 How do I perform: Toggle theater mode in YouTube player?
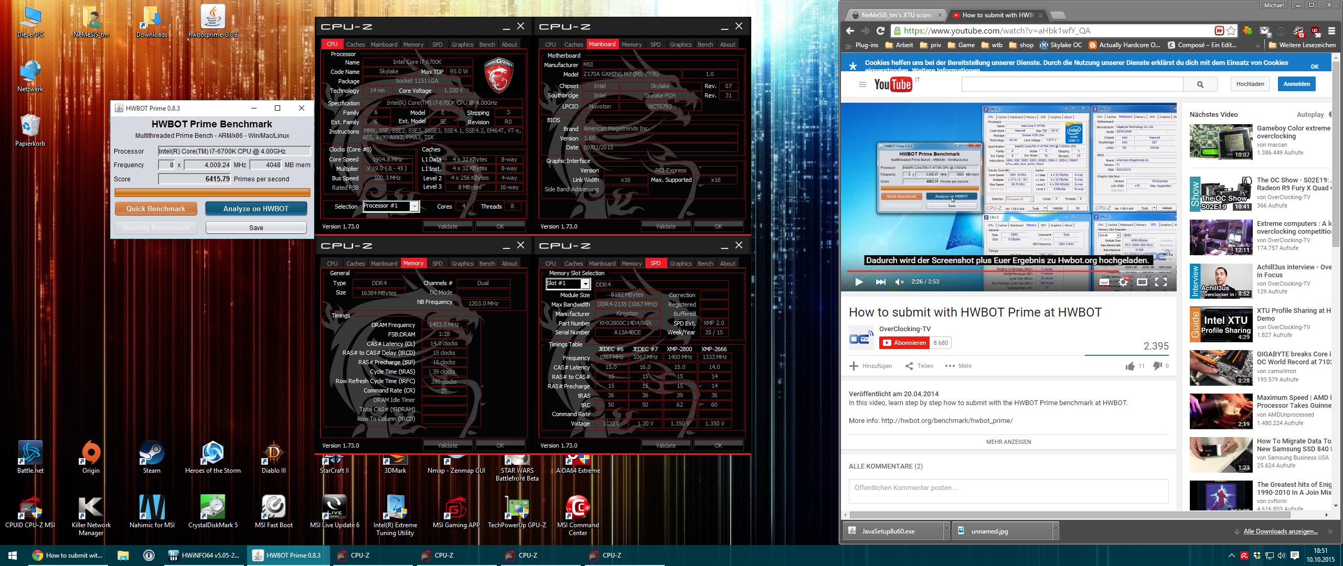pos(1142,282)
